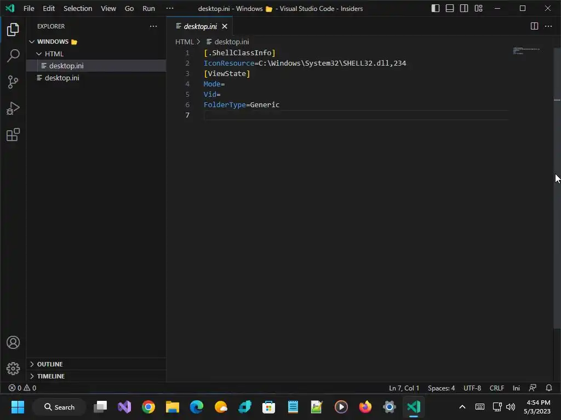Split the editor to the right
The height and width of the screenshot is (420, 561).
(534, 26)
